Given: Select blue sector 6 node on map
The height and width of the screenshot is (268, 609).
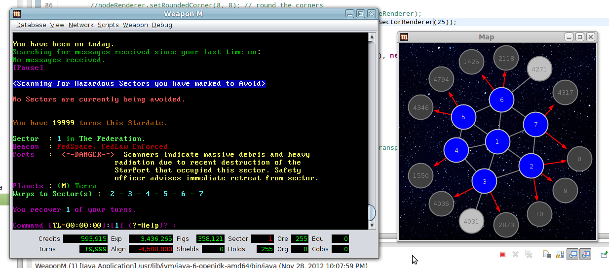Looking at the screenshot, I should click(x=502, y=100).
